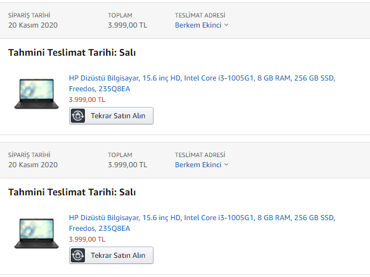
Task: Click the first order's 20 Kasım 2020 date
Action: pyautogui.click(x=33, y=25)
